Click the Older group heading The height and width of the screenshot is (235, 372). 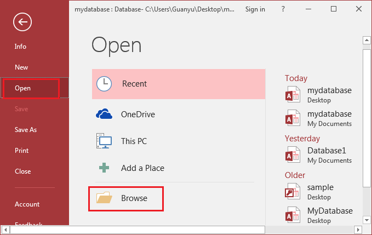point(295,175)
